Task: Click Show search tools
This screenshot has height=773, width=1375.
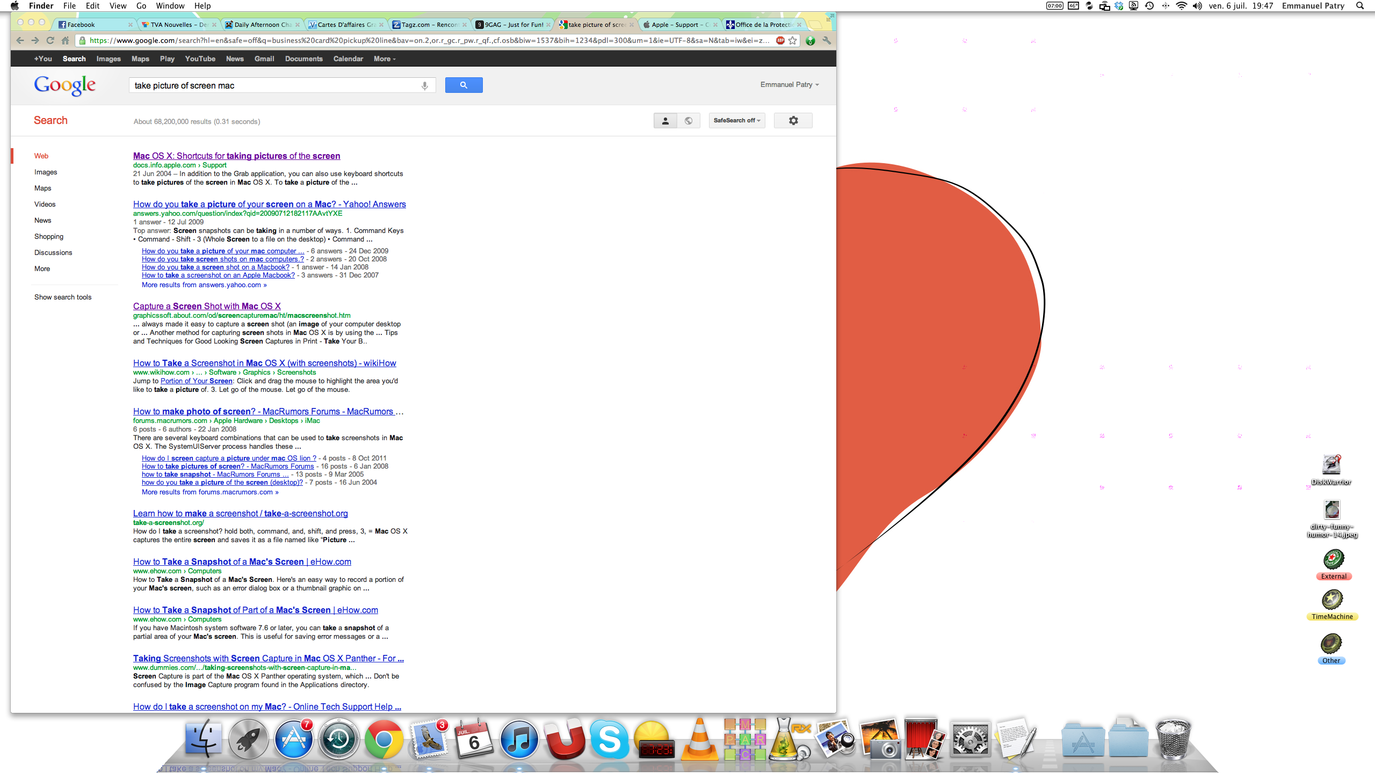Action: [63, 297]
